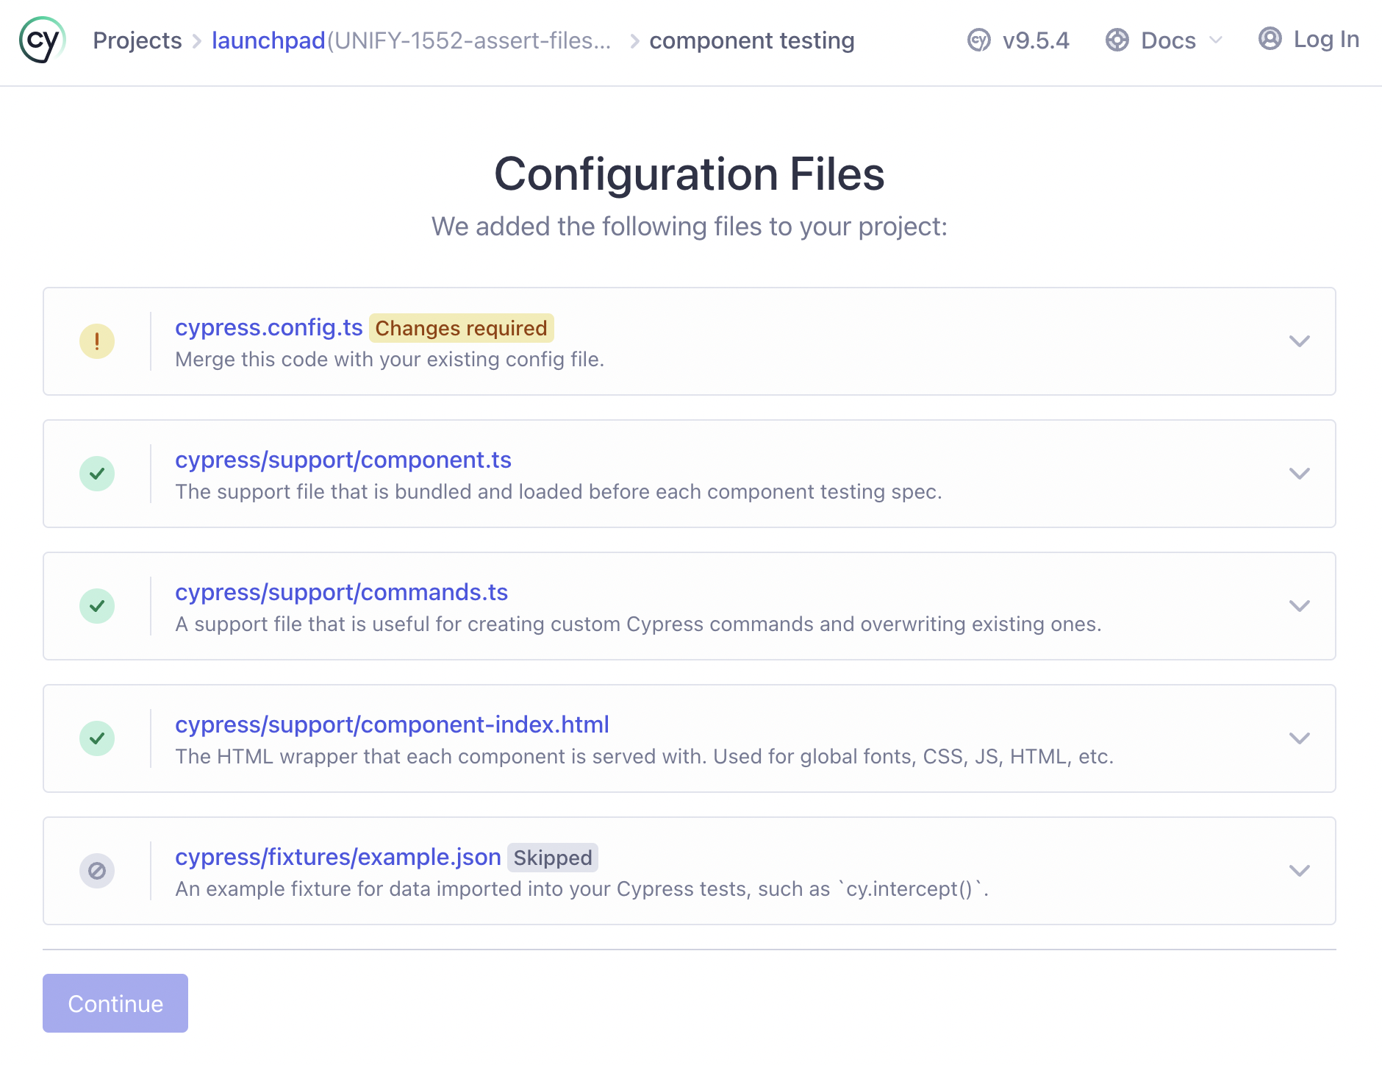Click the 'HTML wrapper that each component' description
Viewport: 1382px width, 1065px height.
click(x=645, y=757)
